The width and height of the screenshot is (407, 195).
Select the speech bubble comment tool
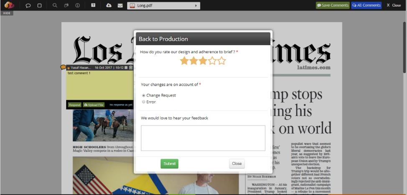[x=28, y=5]
